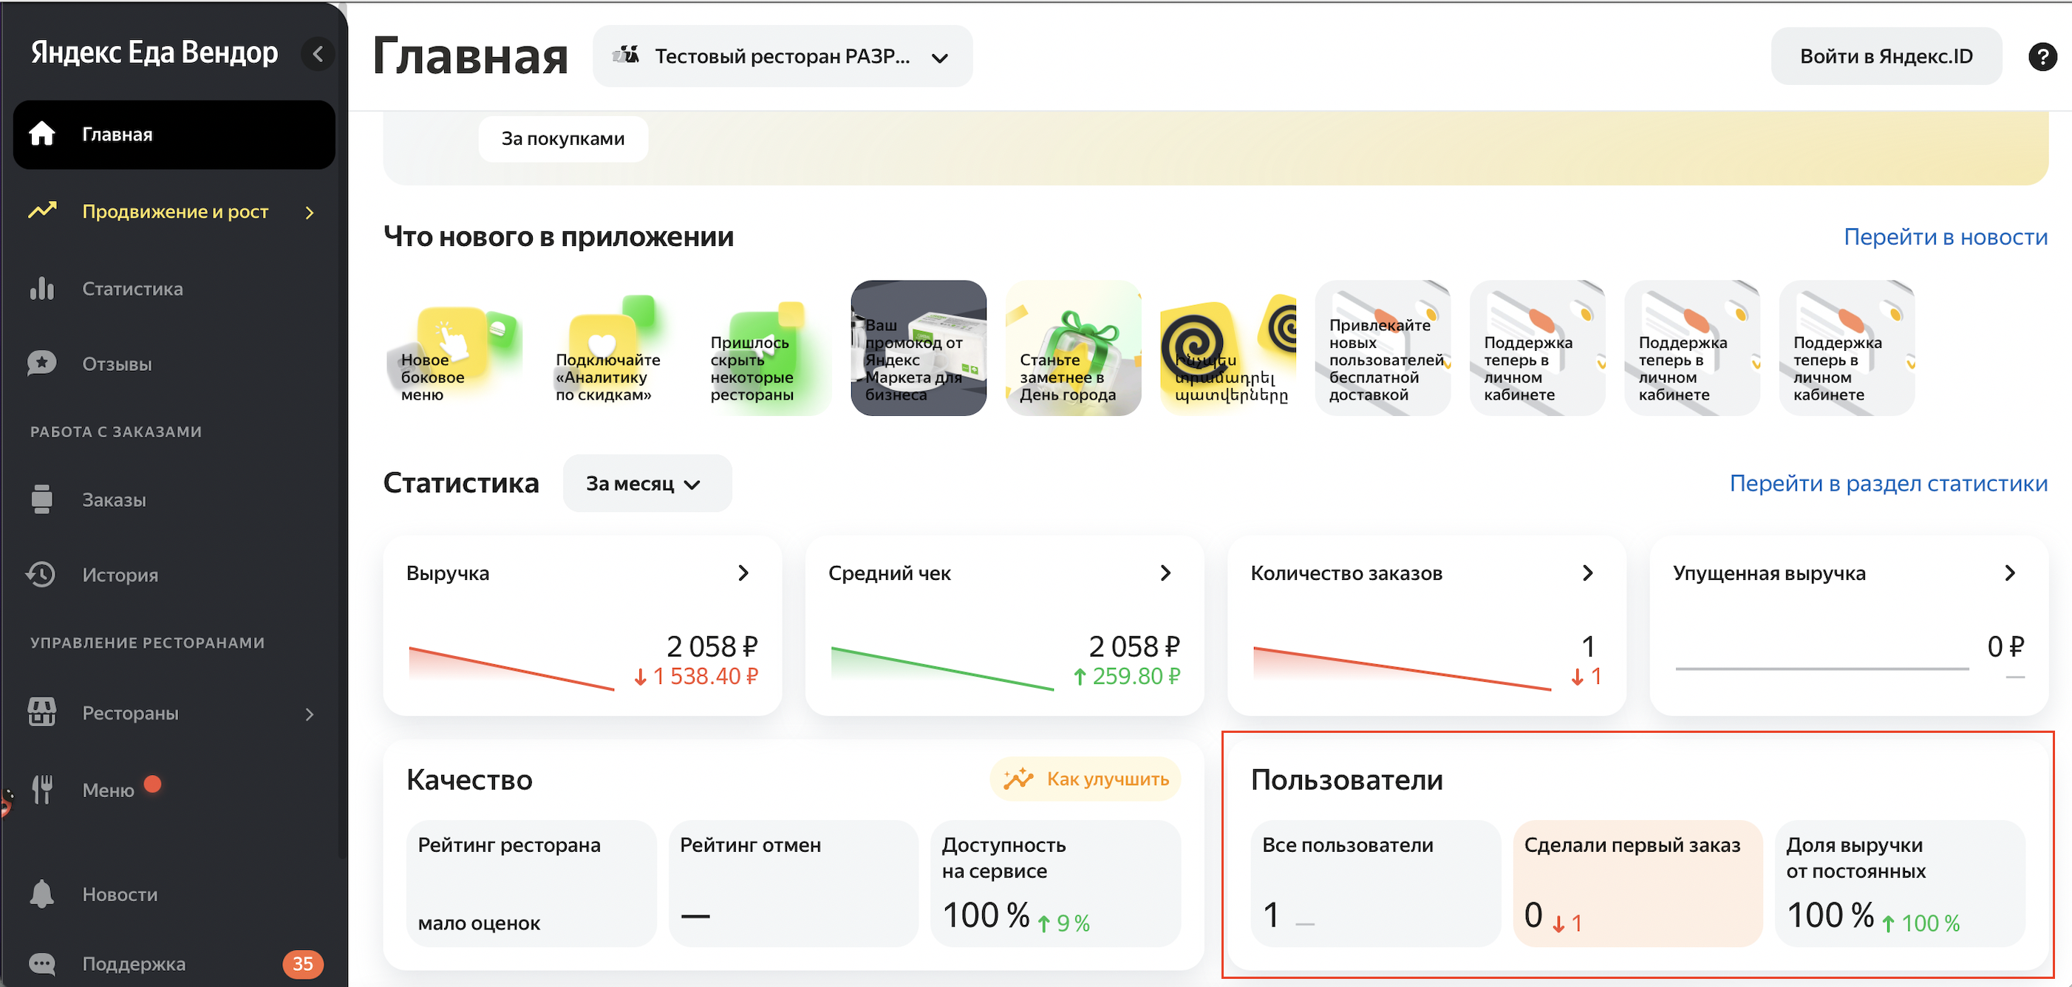
Task: Click the restaurant logo icon in selector
Action: (626, 55)
